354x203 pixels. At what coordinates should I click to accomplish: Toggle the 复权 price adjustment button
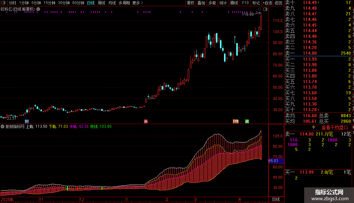[190, 3]
